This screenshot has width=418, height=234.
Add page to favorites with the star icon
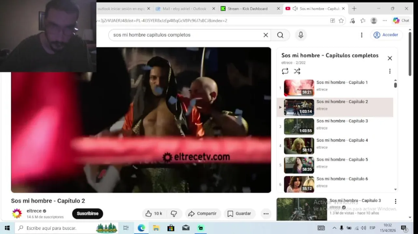[x=341, y=20]
